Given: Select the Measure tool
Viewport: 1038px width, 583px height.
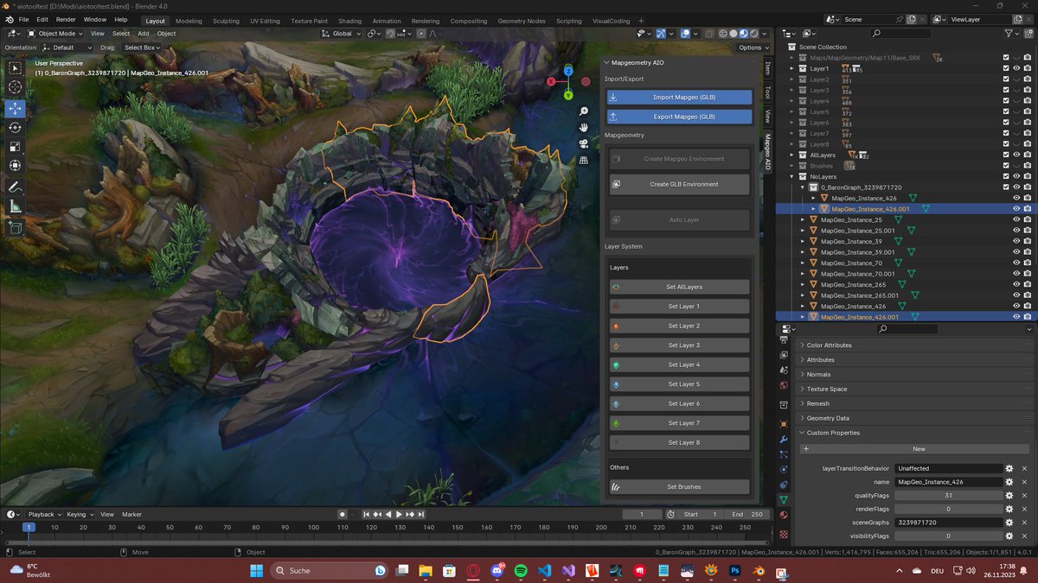Looking at the screenshot, I should click(x=15, y=206).
